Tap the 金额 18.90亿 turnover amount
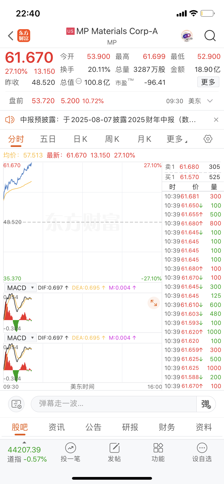 (207, 69)
